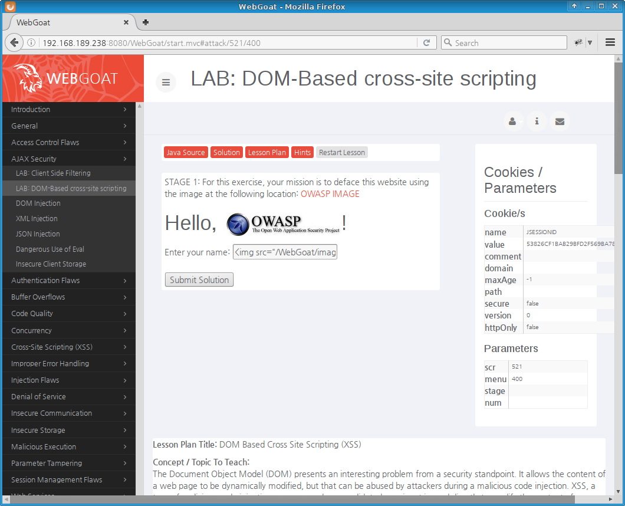Viewport: 625px width, 506px height.
Task: Open a new tab with the plus icon
Action: coord(146,22)
